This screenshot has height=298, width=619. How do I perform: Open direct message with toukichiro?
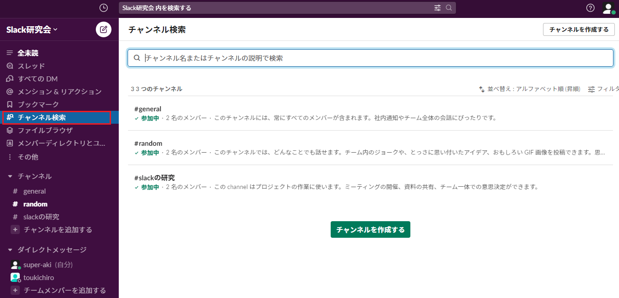39,277
